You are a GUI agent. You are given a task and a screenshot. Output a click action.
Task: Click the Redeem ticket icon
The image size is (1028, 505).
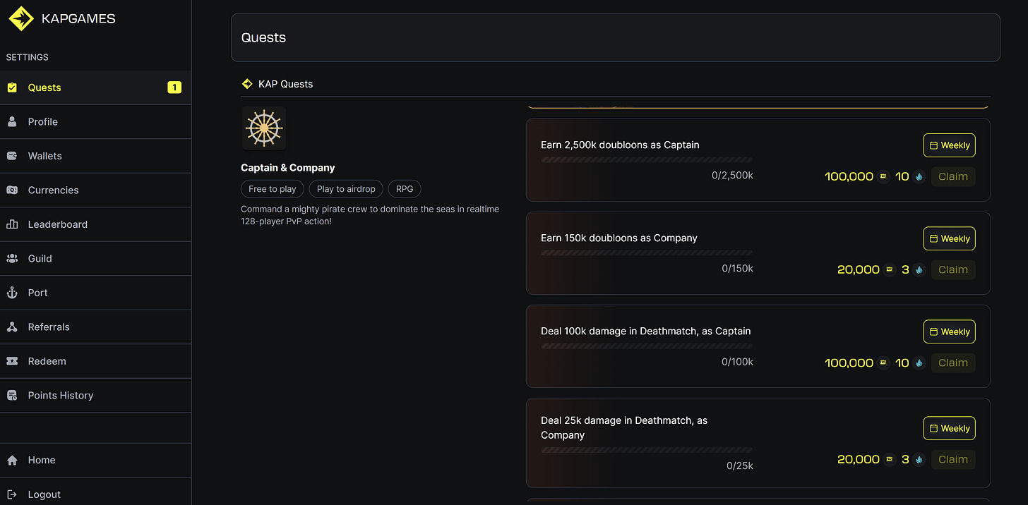[x=12, y=361]
